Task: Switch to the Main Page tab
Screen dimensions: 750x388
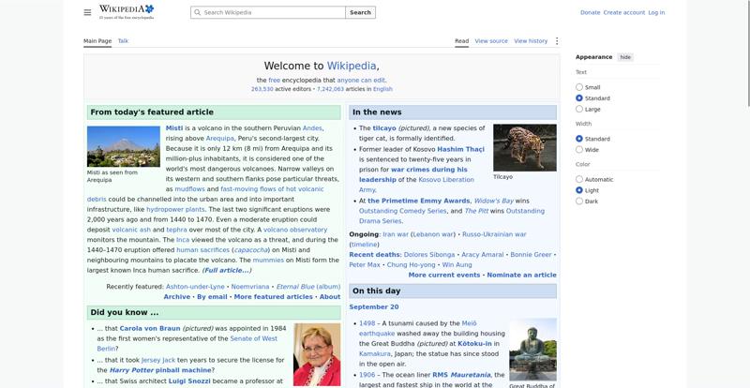Action: (97, 41)
